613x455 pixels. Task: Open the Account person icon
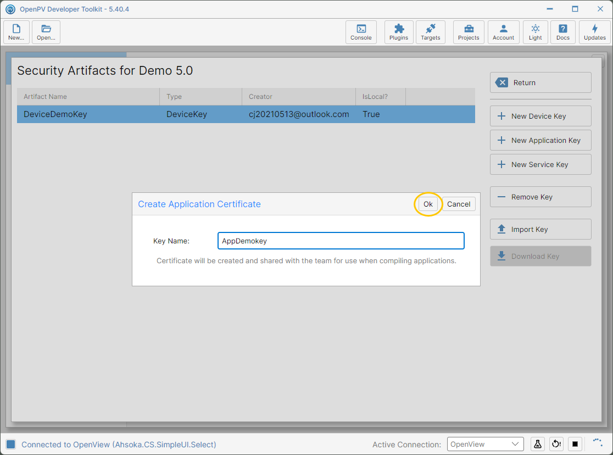point(504,32)
